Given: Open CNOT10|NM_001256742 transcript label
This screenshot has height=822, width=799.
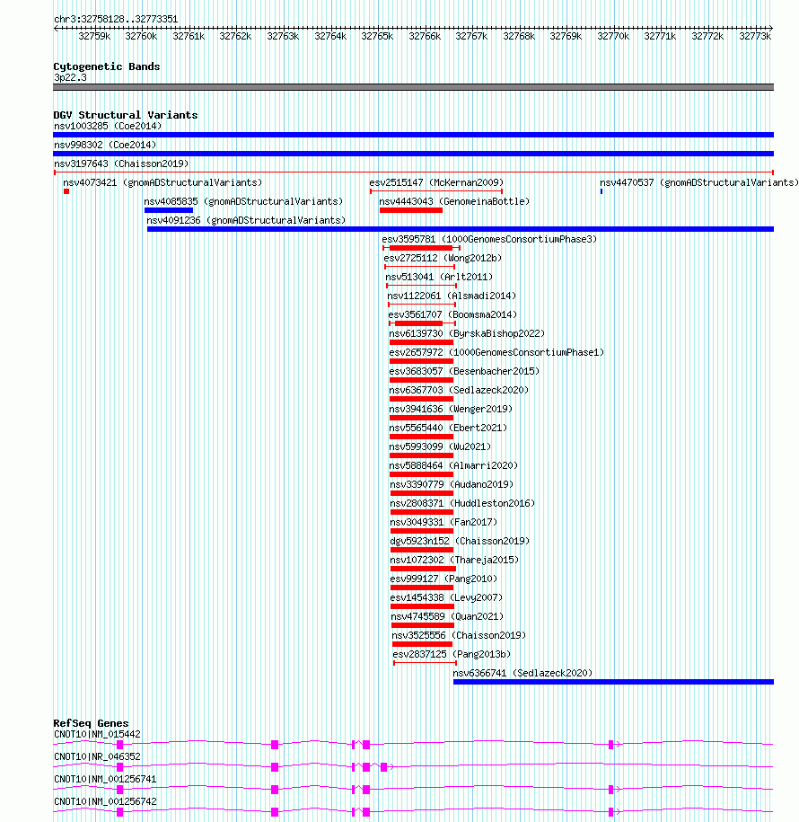Looking at the screenshot, I should (x=105, y=802).
